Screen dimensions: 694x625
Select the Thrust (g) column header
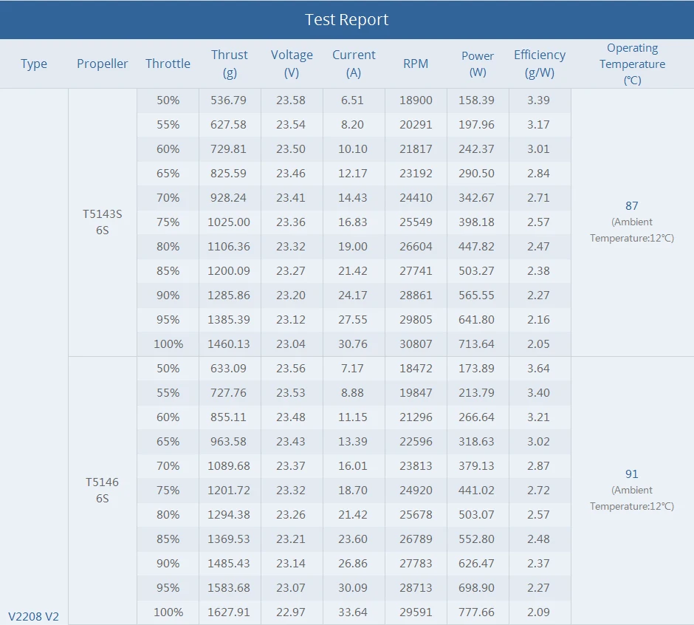click(230, 64)
